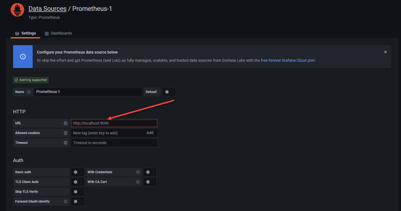Screen dimensions: 401x211
Task: Click the Forward OAuth Identity info icon
Action: tap(66, 201)
